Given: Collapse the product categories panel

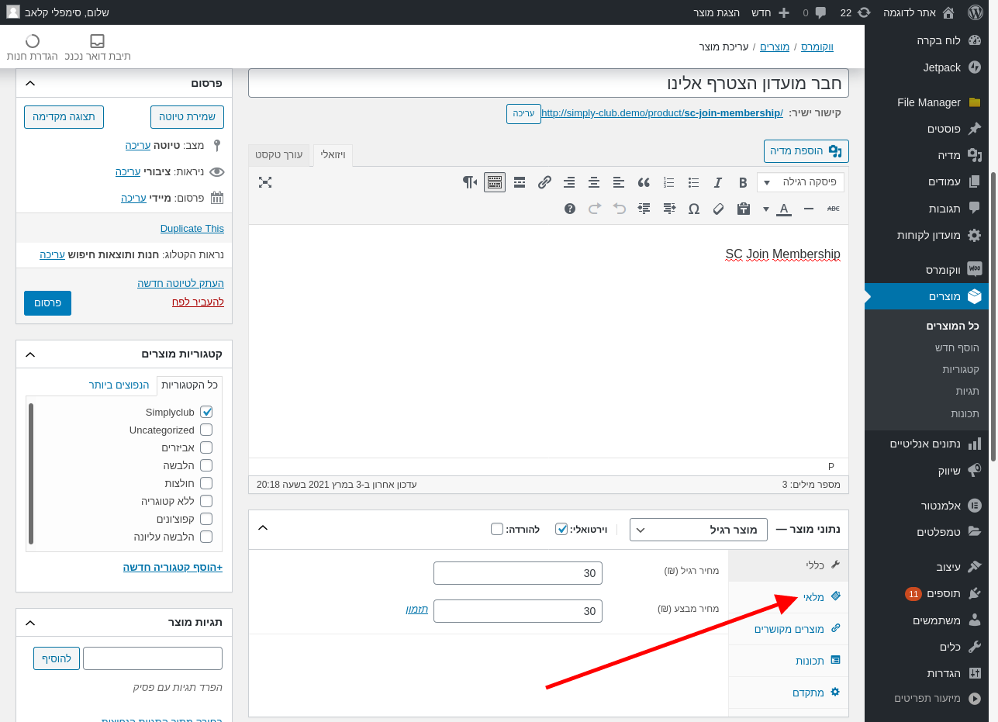Looking at the screenshot, I should coord(30,354).
